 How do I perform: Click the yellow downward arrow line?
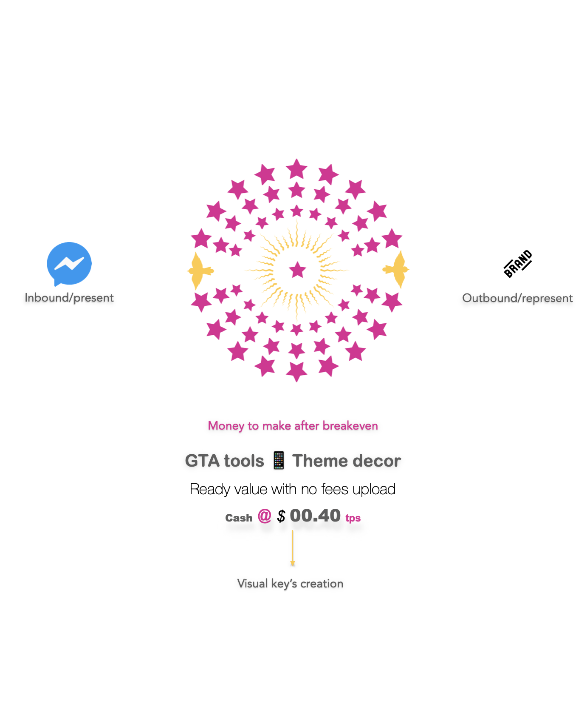(293, 548)
